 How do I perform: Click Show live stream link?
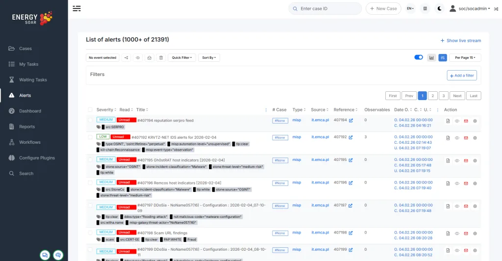[460, 41]
